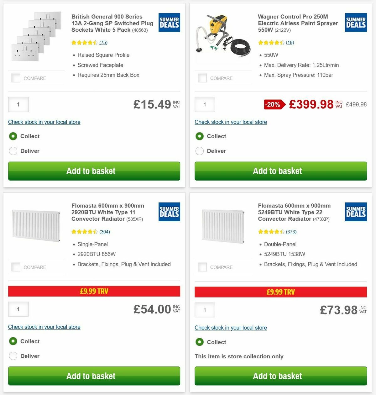Click the £9.99 TRV banner on the Type 11 radiator
Image resolution: width=376 pixels, height=395 pixels.
click(x=94, y=291)
